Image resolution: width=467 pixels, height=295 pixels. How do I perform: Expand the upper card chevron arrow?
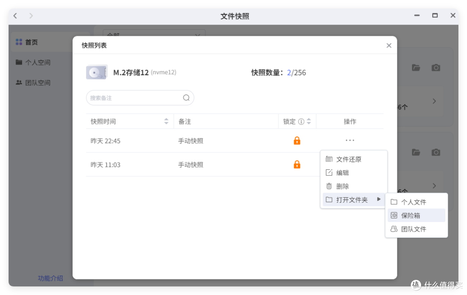tap(434, 101)
